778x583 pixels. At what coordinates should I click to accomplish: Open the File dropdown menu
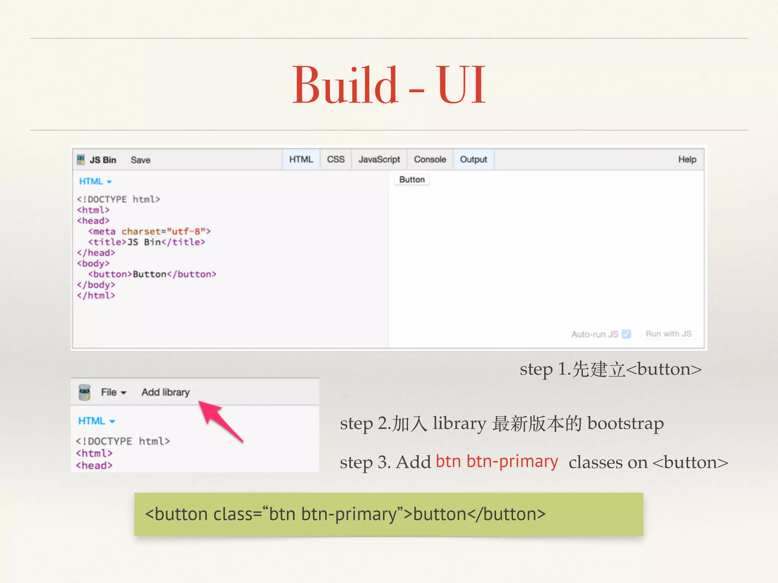coord(113,392)
